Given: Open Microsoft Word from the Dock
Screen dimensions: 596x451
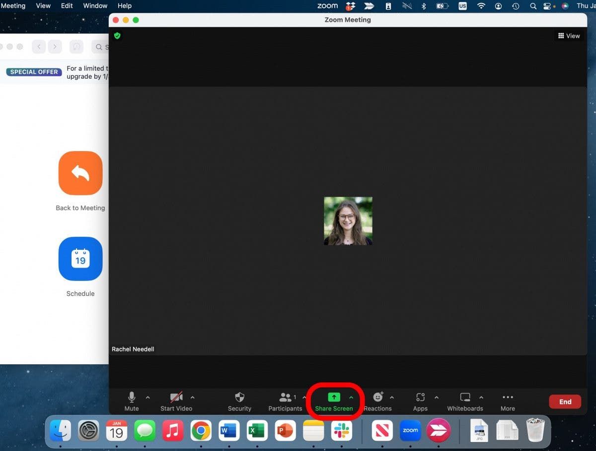Looking at the screenshot, I should (229, 430).
